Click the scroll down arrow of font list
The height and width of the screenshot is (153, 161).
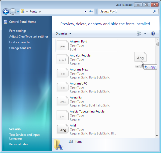(157, 136)
